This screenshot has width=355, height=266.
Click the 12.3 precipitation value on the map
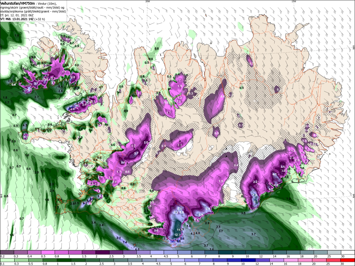point(177,234)
